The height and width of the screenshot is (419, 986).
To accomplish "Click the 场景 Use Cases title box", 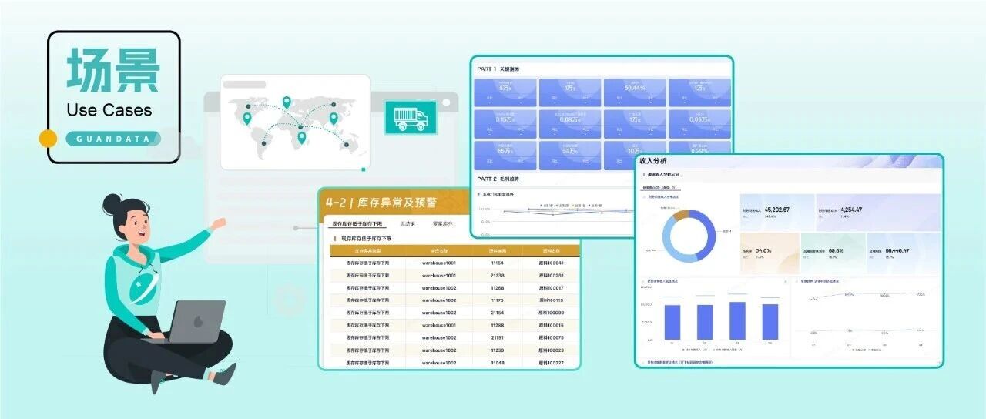I will point(113,96).
